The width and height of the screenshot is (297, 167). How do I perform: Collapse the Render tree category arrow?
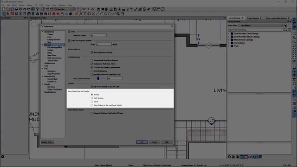coord(42,84)
